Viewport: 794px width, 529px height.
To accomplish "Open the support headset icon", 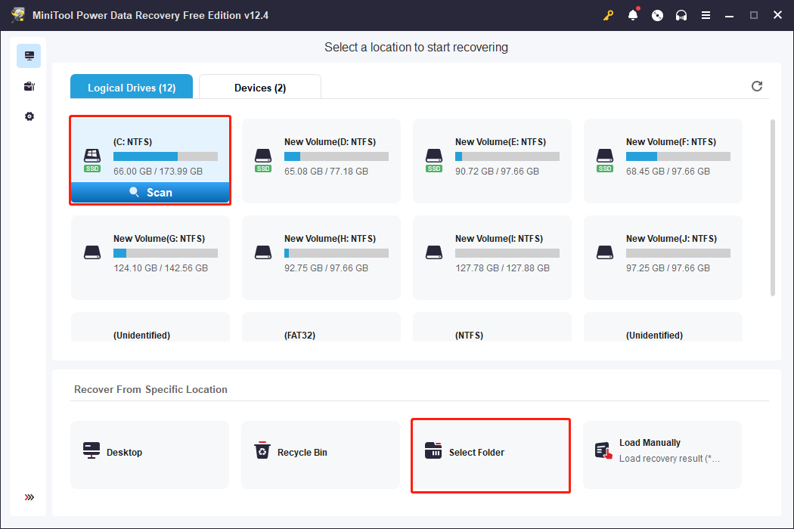I will 681,15.
